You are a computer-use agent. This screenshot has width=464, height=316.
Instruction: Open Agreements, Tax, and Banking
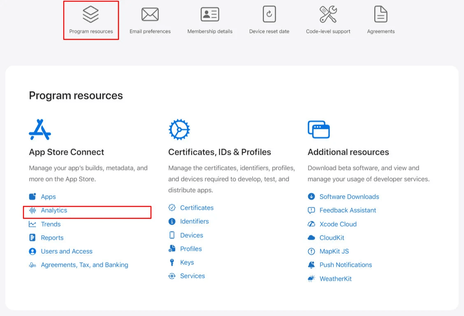click(84, 265)
